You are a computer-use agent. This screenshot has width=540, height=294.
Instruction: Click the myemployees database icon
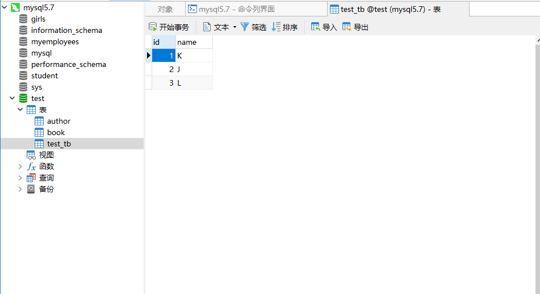[x=23, y=41]
